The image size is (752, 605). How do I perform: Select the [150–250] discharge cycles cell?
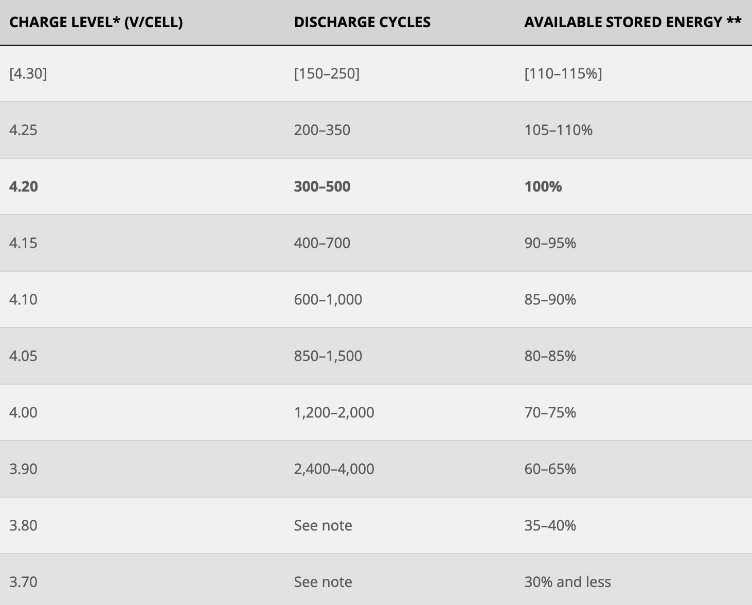tap(327, 73)
